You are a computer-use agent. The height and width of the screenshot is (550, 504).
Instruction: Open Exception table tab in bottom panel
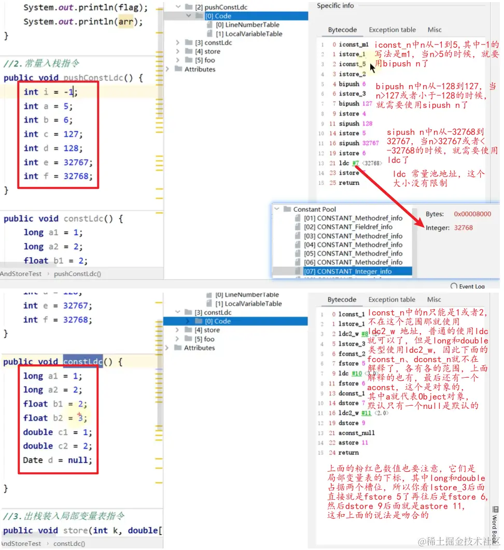[x=391, y=299]
